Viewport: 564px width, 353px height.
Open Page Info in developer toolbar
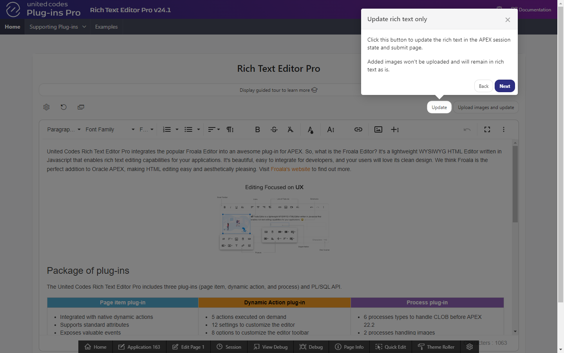tap(349, 347)
